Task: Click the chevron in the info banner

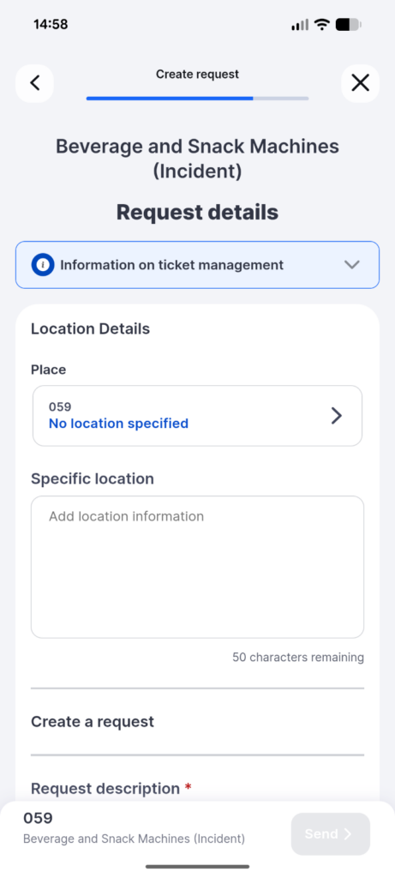Action: pyautogui.click(x=352, y=265)
